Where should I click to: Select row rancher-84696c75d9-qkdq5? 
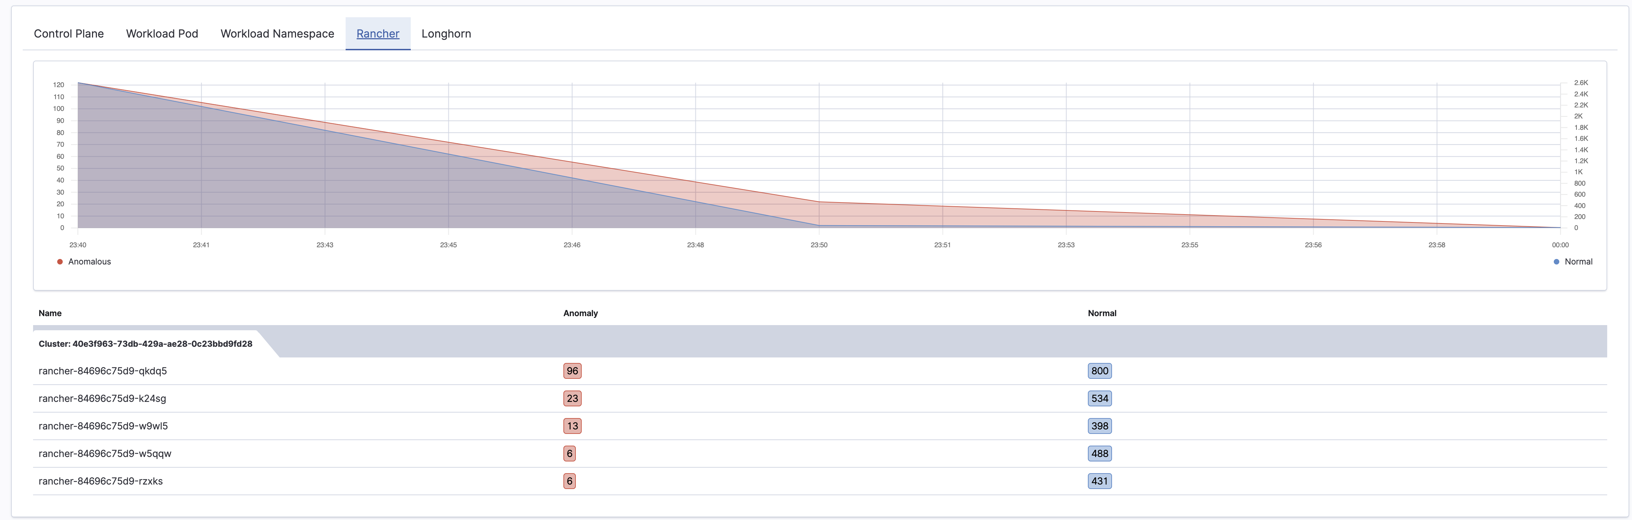coord(820,371)
